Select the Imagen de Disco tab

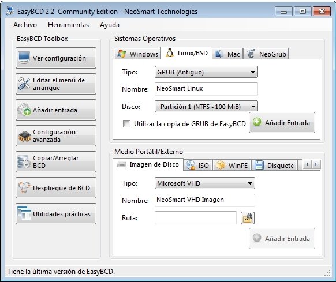click(148, 164)
